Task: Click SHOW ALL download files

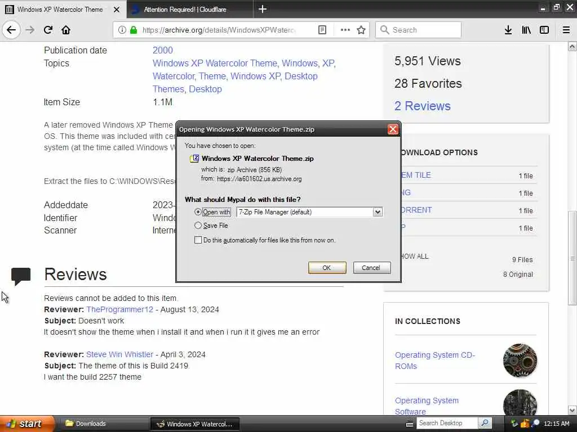Action: [x=414, y=256]
